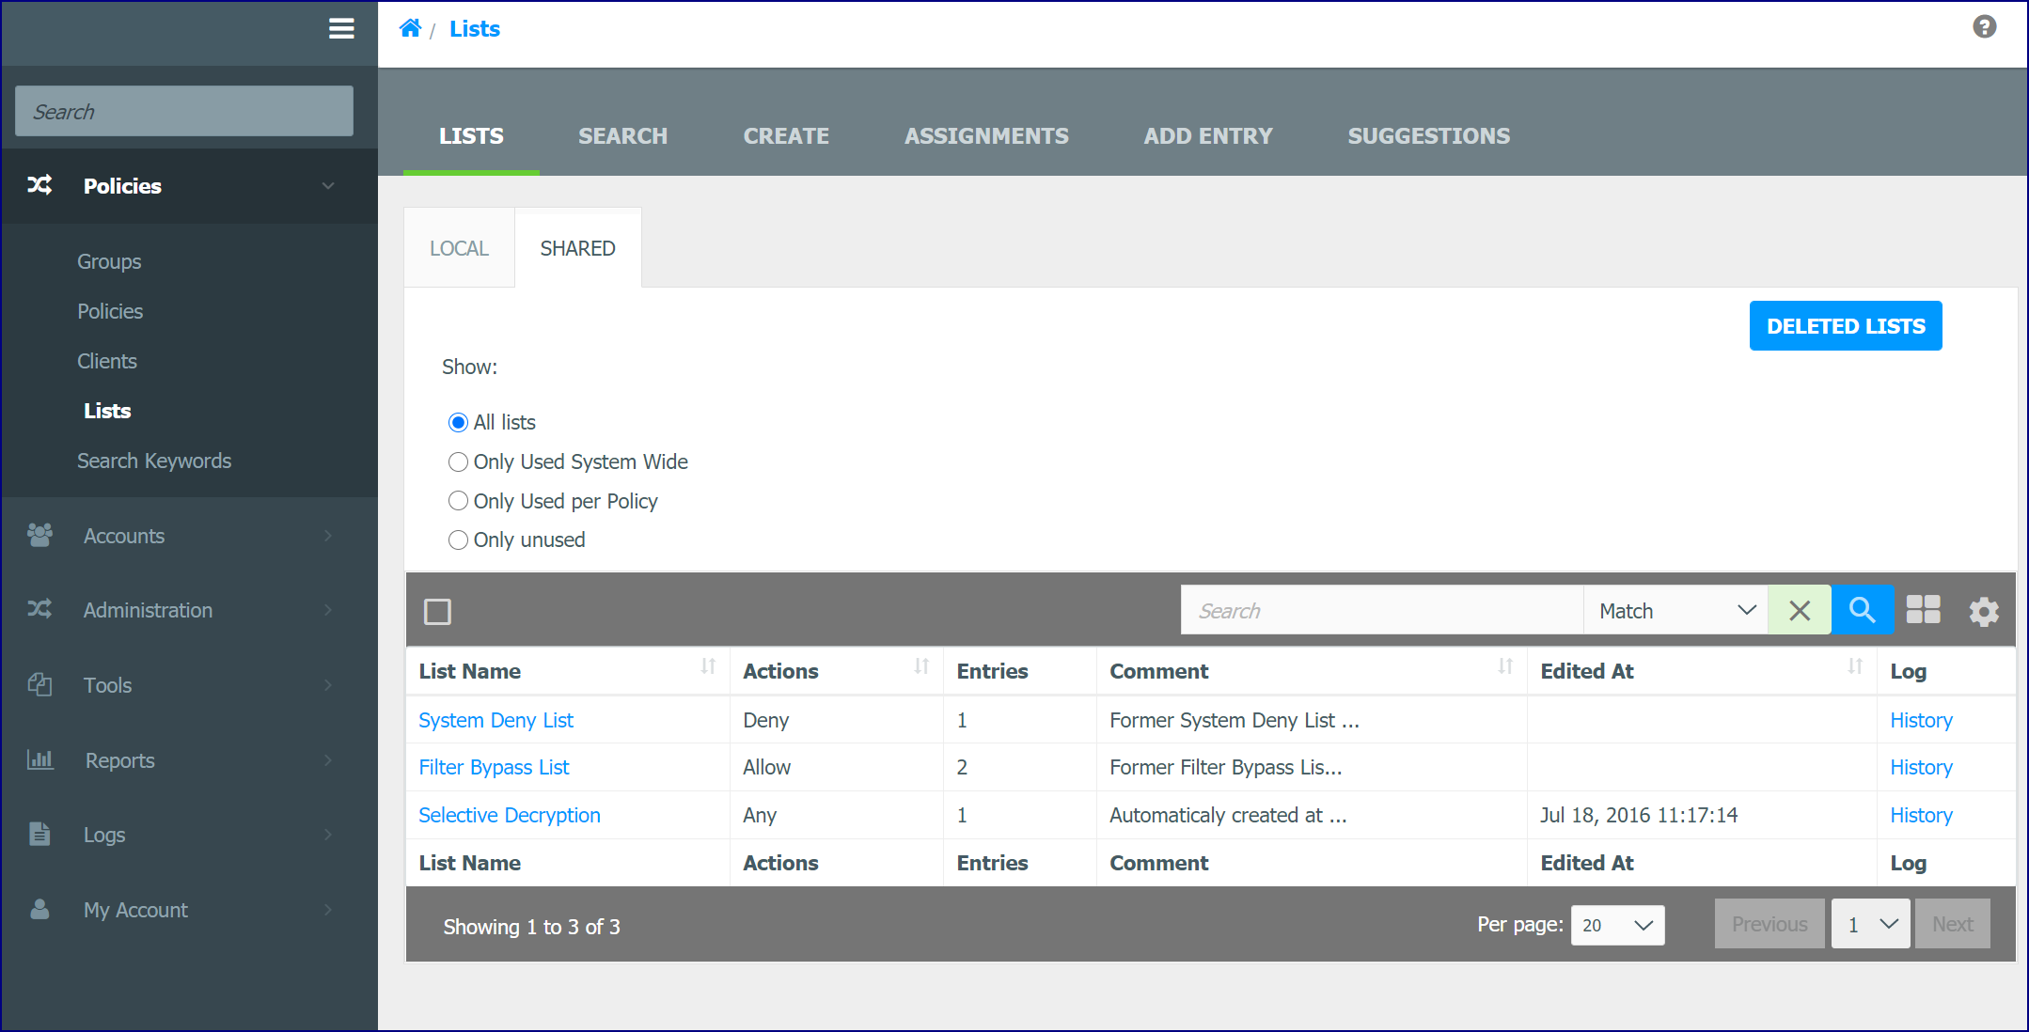Open Clients in the sidebar submenu
The image size is (2029, 1032).
click(107, 361)
